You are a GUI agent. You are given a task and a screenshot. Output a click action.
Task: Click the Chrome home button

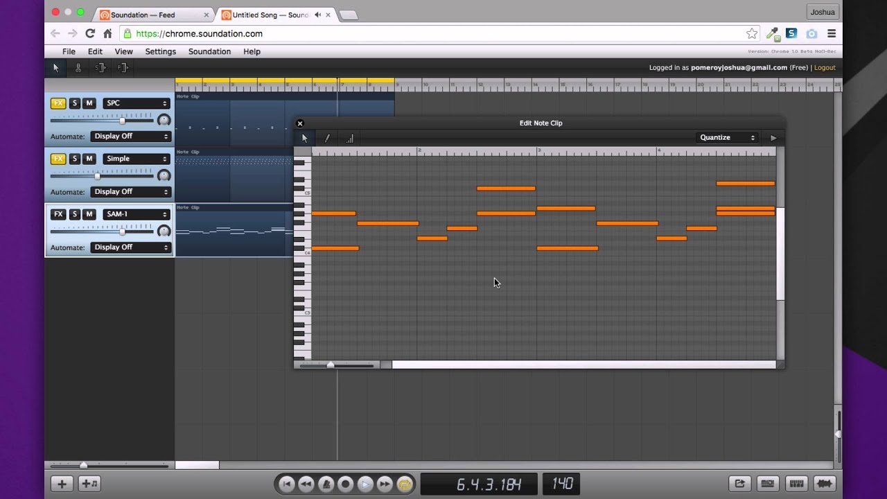(107, 33)
